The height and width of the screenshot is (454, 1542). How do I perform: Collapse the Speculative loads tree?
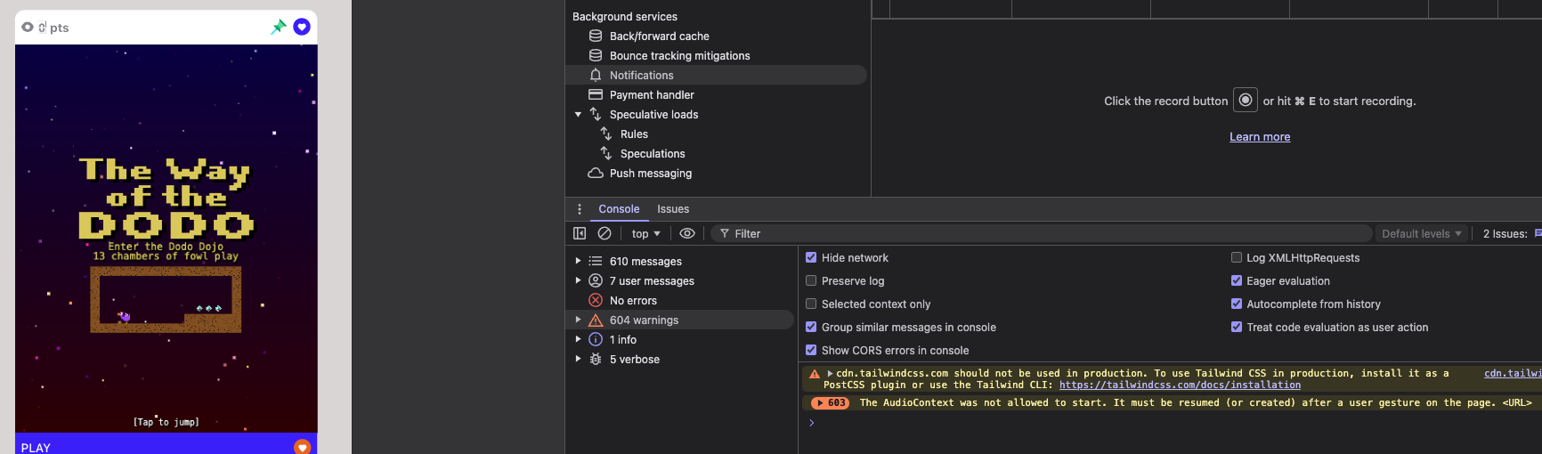pyautogui.click(x=578, y=114)
